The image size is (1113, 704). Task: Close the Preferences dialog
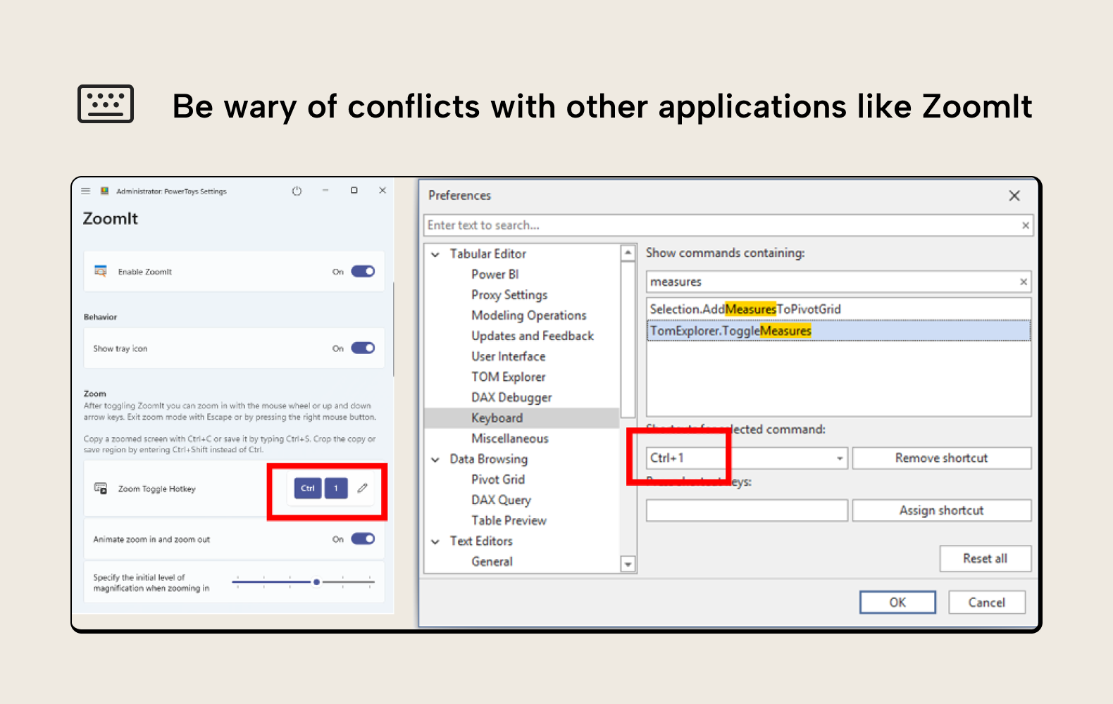[1014, 196]
